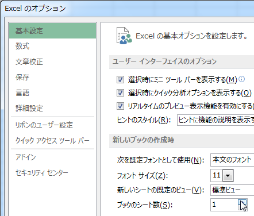The height and width of the screenshot is (216, 254).
Task: Click info icon next to ミニ ツール バー option
Action: (242, 79)
